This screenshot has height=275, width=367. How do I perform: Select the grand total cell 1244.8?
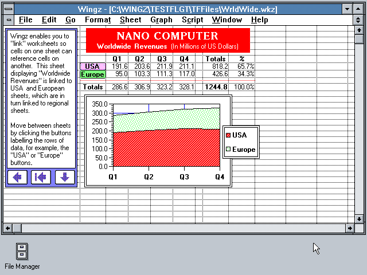[216, 87]
